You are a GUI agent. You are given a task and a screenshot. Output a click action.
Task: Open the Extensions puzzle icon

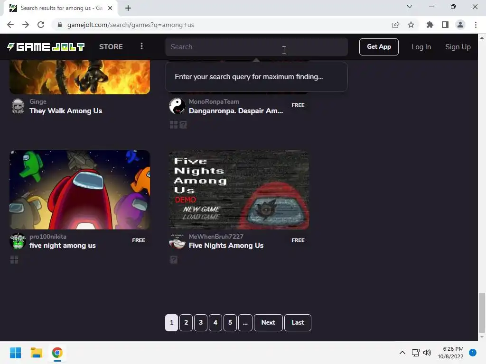[x=430, y=25]
